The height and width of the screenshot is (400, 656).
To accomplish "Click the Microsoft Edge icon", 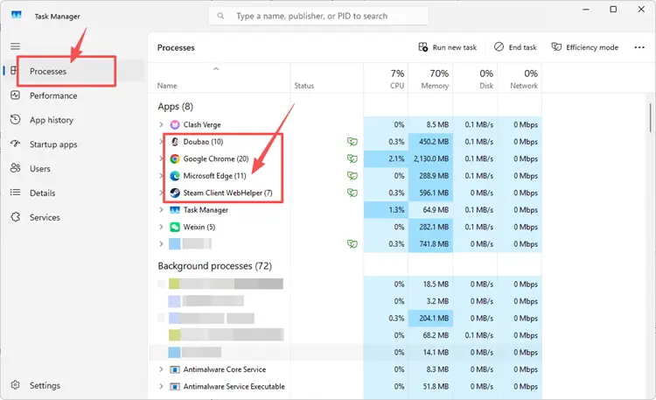I will pos(175,176).
